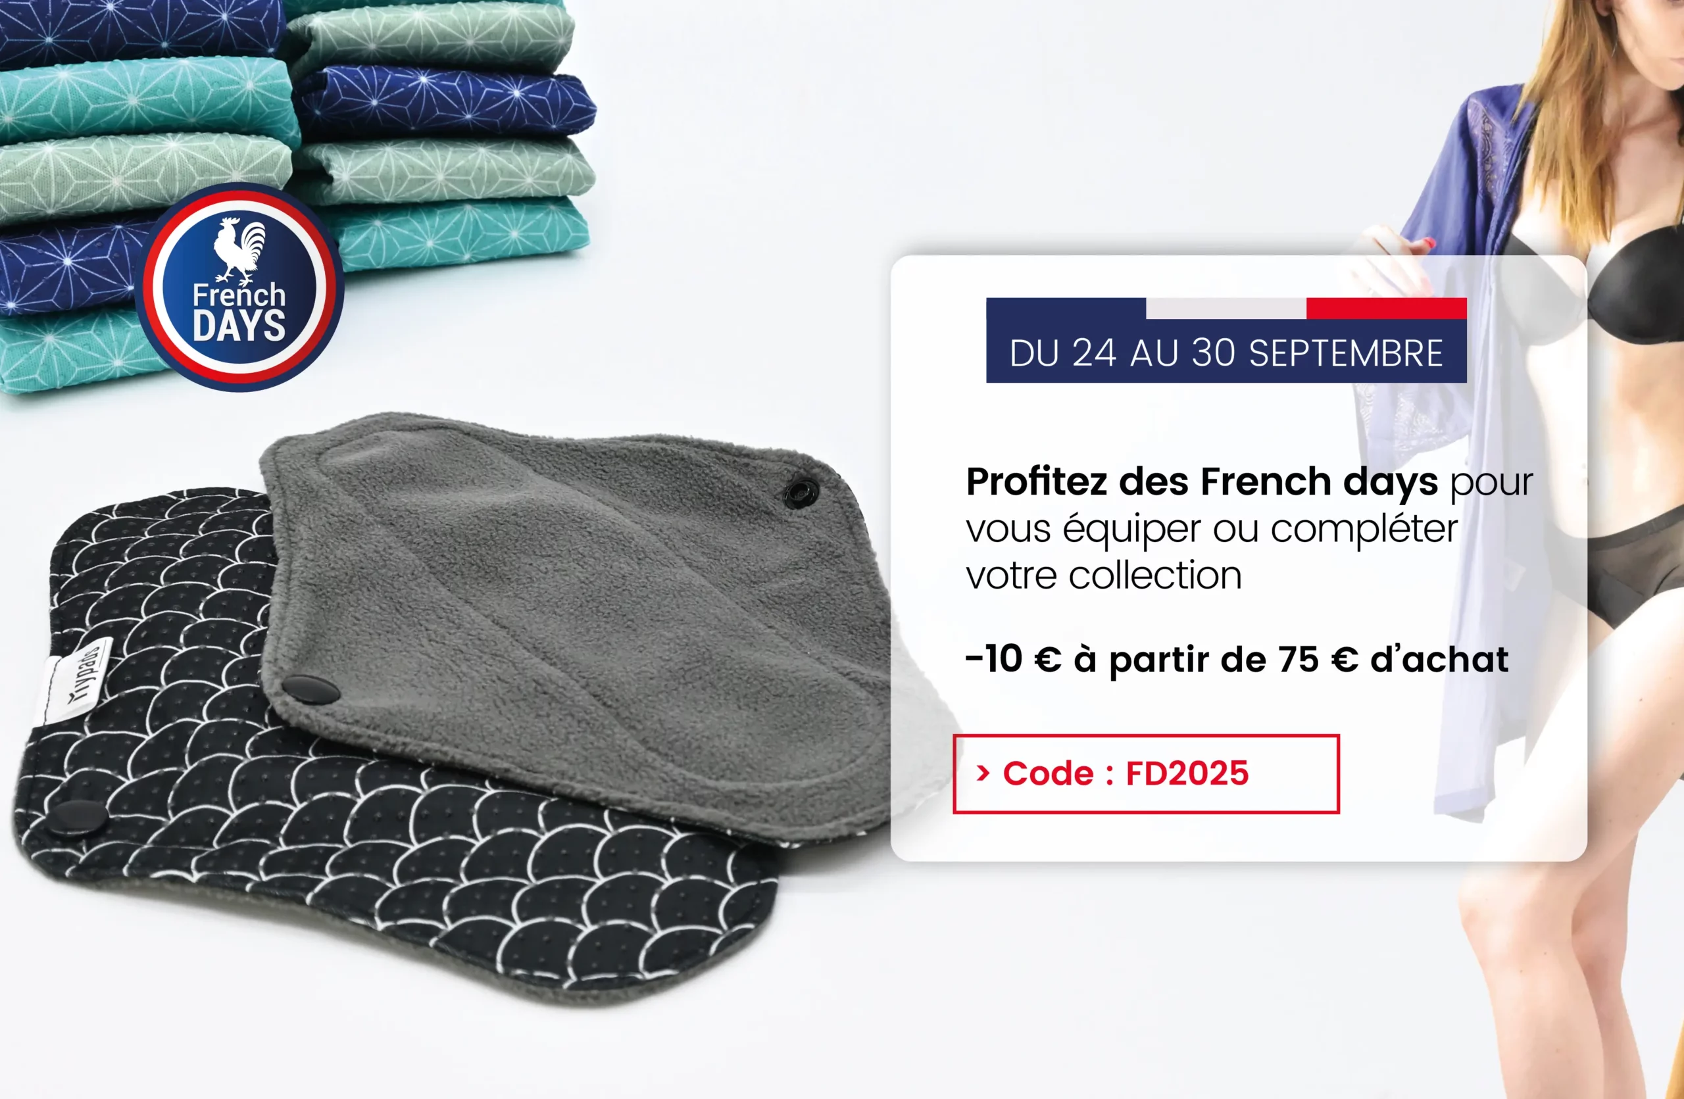
Task: Click the French Days rooster badge
Action: 239,286
